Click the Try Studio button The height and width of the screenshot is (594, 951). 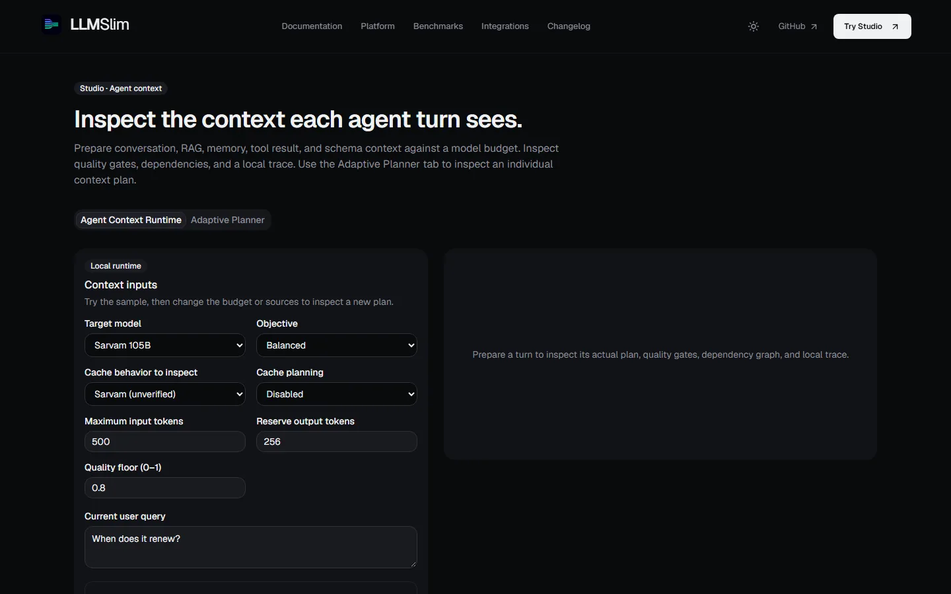click(872, 26)
